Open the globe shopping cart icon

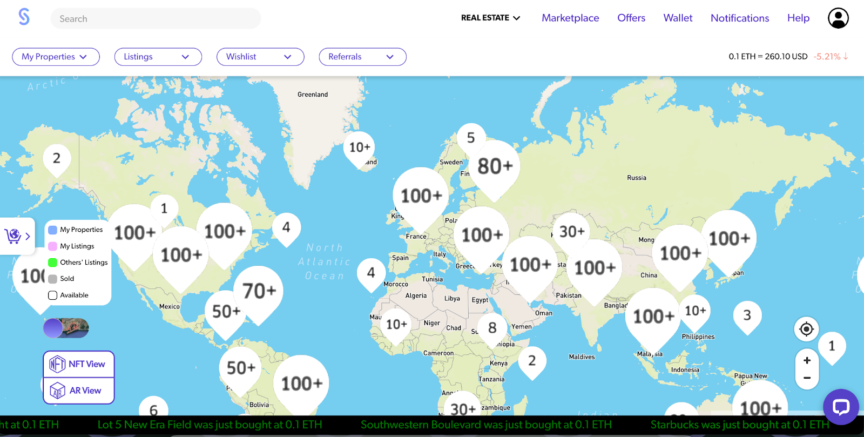click(x=13, y=236)
